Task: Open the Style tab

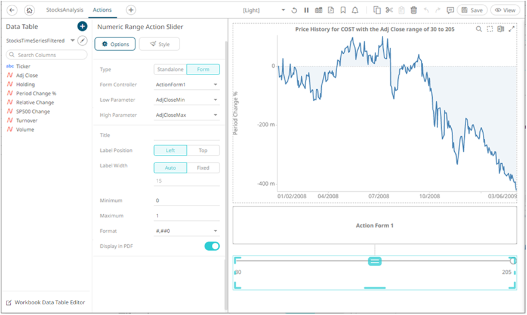Action: [x=159, y=44]
